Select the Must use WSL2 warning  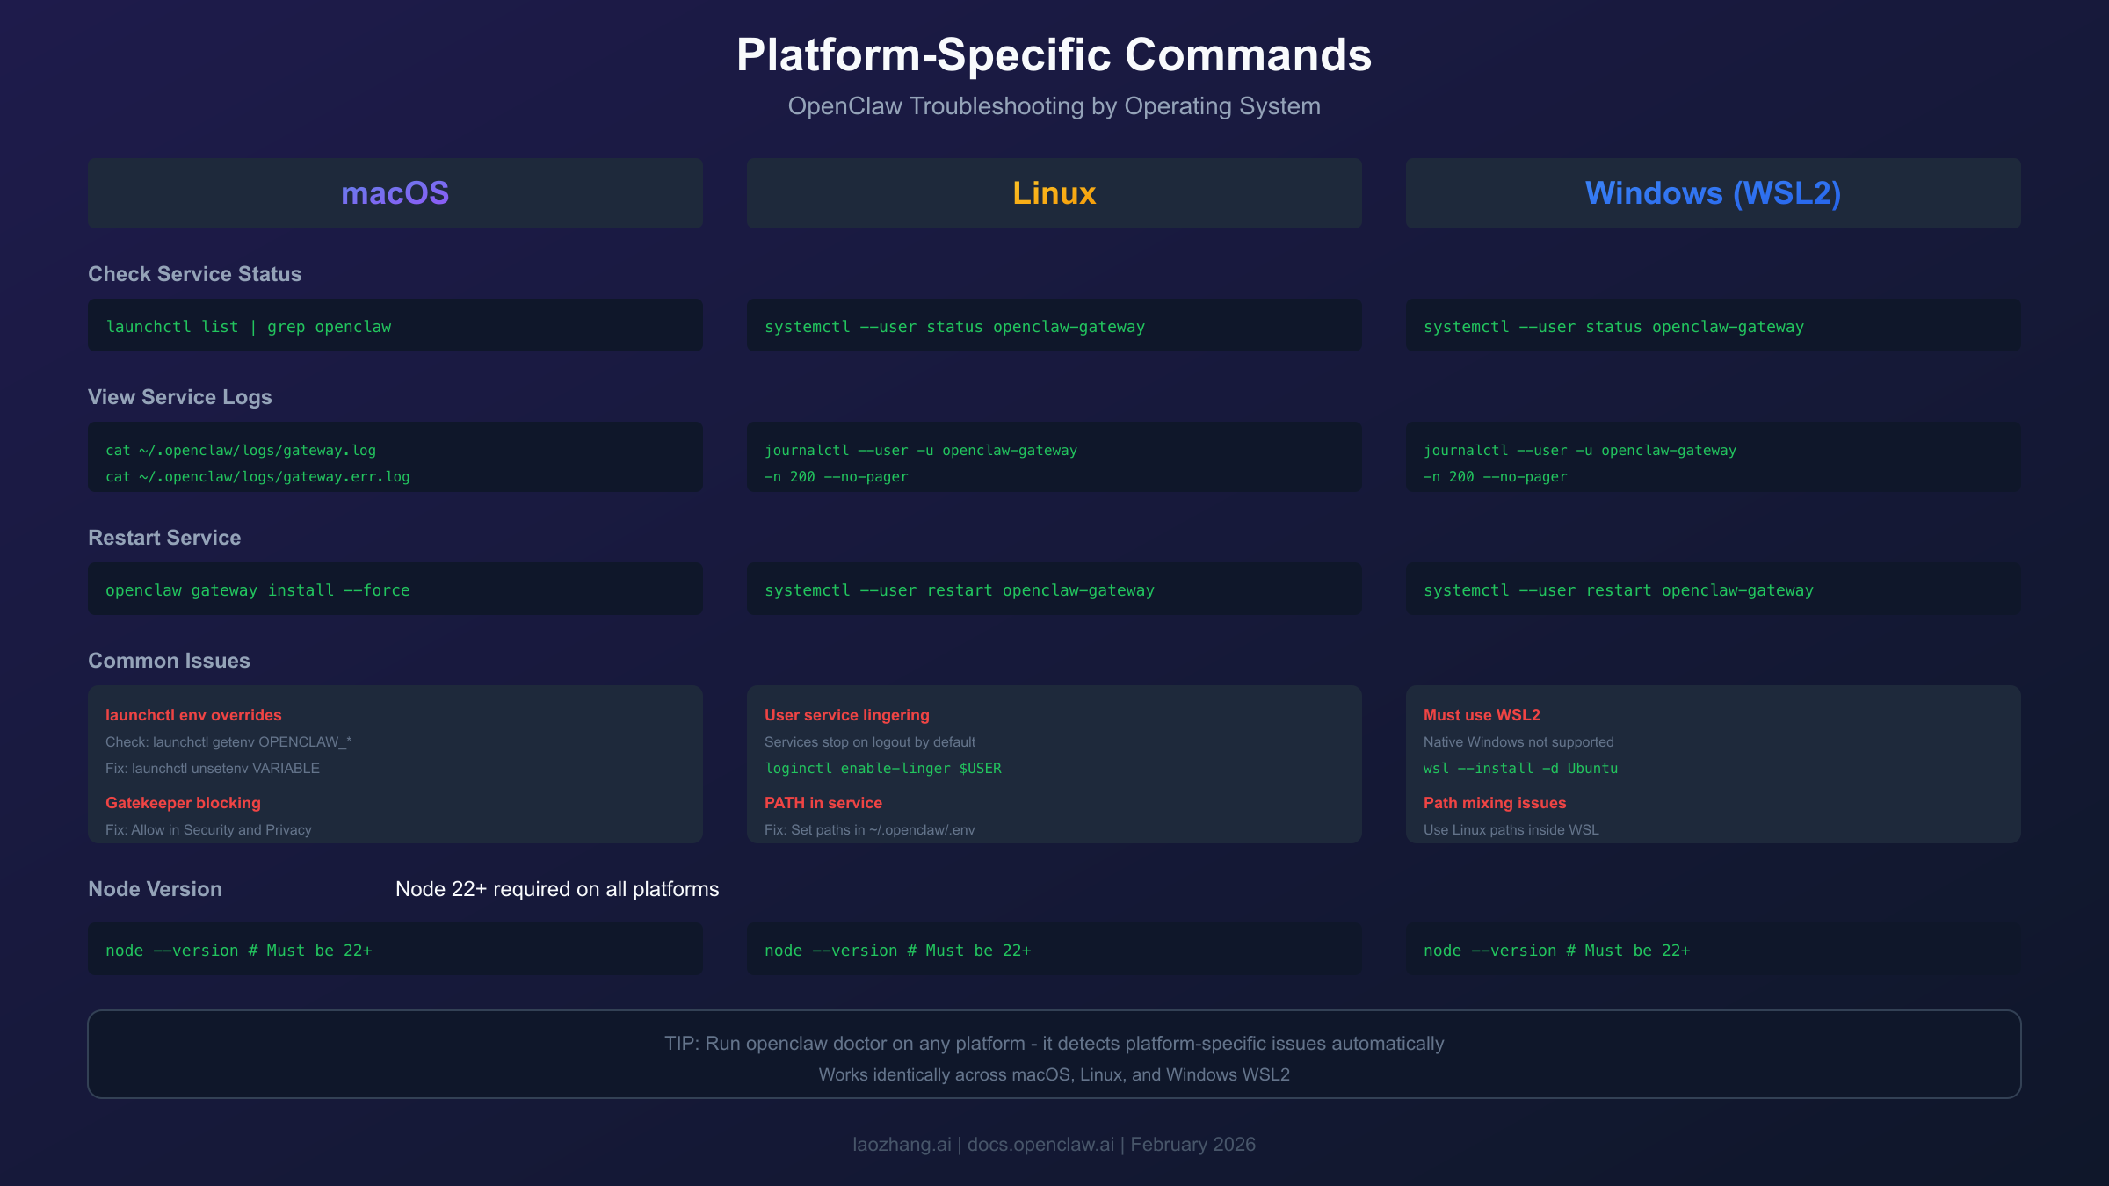[x=1482, y=715]
